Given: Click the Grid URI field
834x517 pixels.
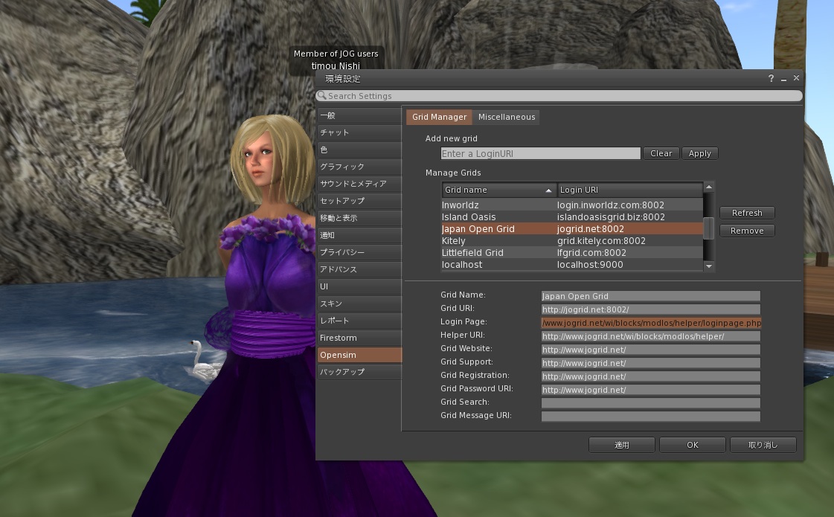Looking at the screenshot, I should pos(650,309).
